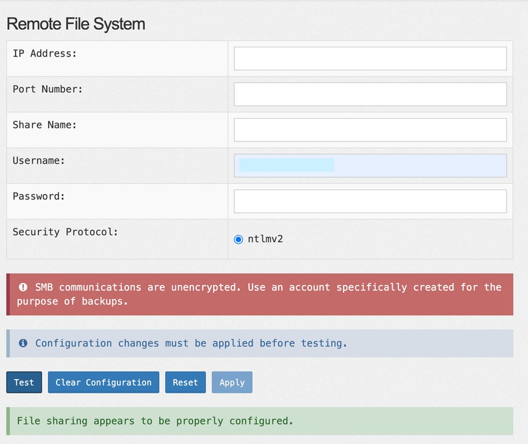Screen dimensions: 528x444
Task: Click 'Configuration changes must be applied before testing.' text
Action: (191, 343)
